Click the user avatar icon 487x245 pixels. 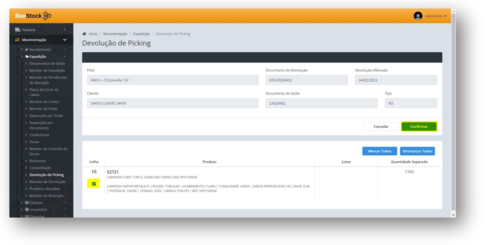tap(418, 16)
